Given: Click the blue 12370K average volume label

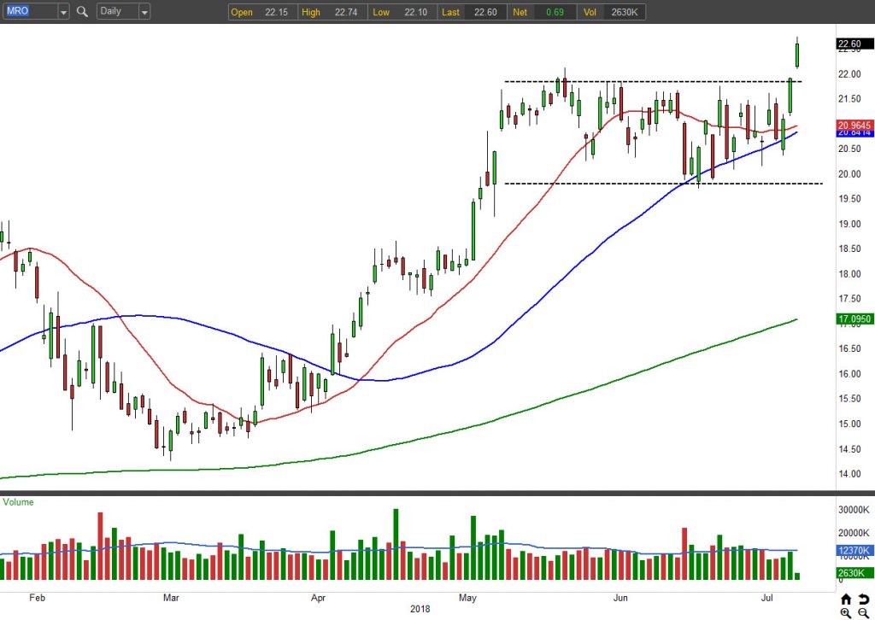Looking at the screenshot, I should point(854,551).
